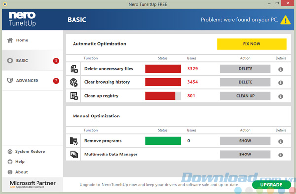
Task: Click the issue count 3329
Action: click(x=192, y=69)
